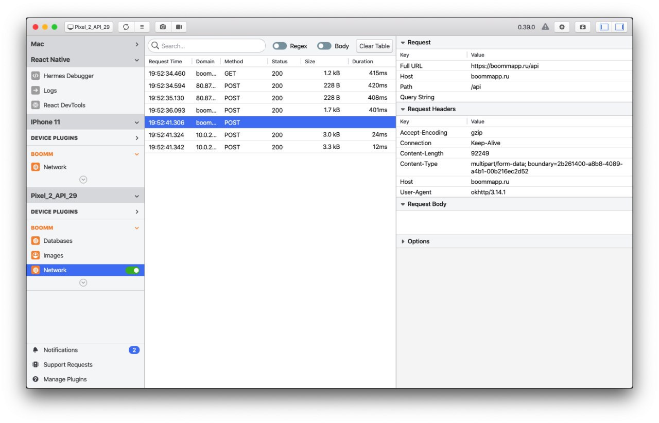Viewport: 659px width, 423px height.
Task: Select the 19:52:36.093 request row
Action: (x=270, y=110)
